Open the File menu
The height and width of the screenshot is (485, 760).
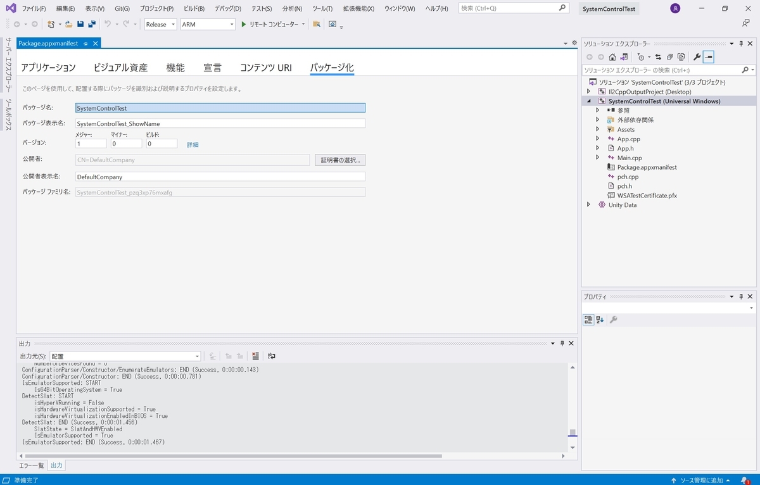tap(34, 9)
